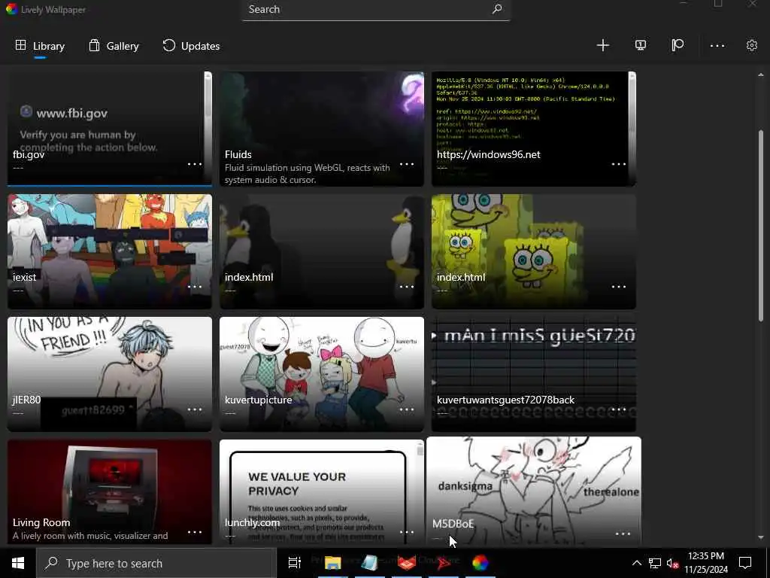Select the fbi.gov wallpaper thumbnail
Screen dimensions: 770x578
pyautogui.click(x=110, y=129)
